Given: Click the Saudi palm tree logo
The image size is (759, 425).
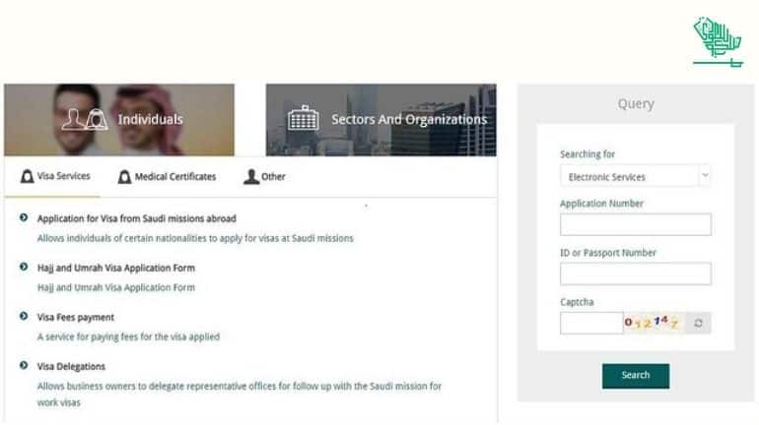Looking at the screenshot, I should 718,42.
